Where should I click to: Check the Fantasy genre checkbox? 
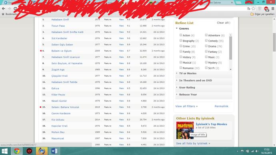[x=206, y=51]
